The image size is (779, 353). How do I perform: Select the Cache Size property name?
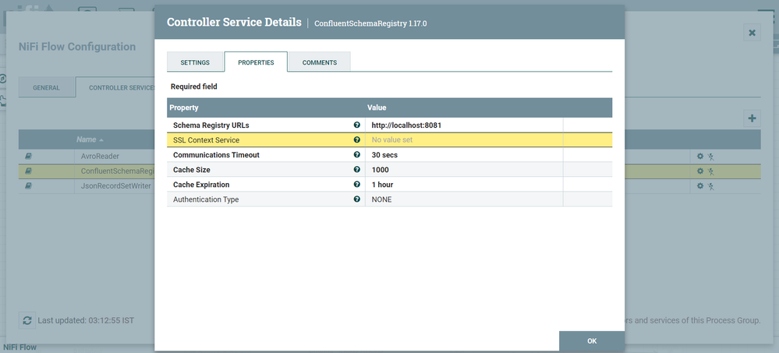[191, 170]
